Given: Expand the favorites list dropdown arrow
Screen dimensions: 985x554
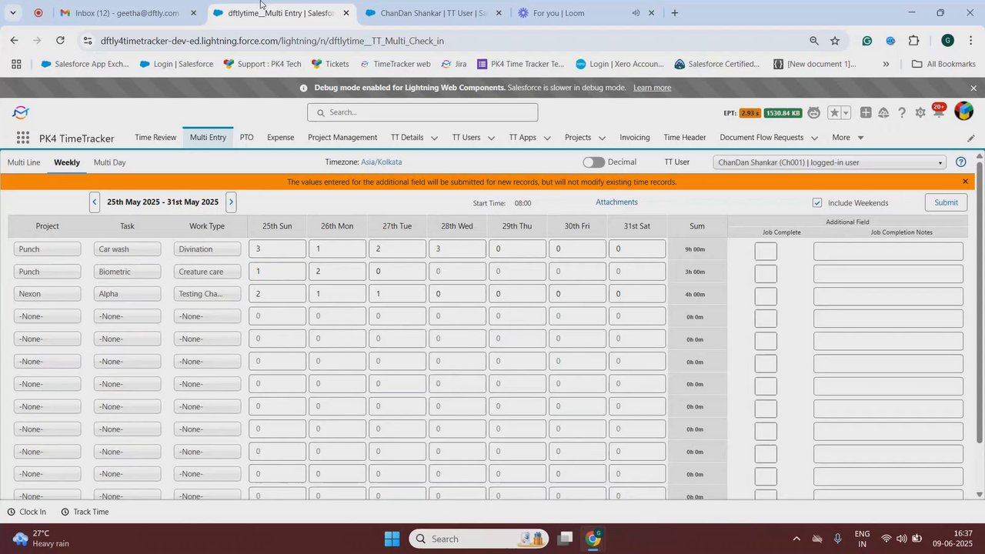Looking at the screenshot, I should pyautogui.click(x=846, y=113).
